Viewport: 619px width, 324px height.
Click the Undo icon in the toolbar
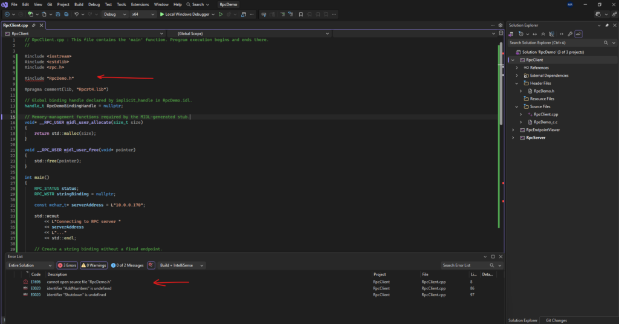(76, 15)
